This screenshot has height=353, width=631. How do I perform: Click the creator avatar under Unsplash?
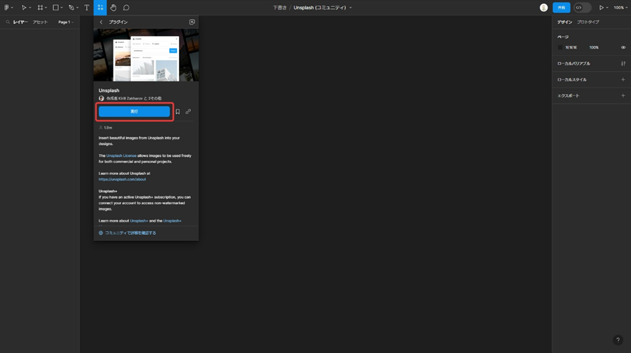pos(101,99)
